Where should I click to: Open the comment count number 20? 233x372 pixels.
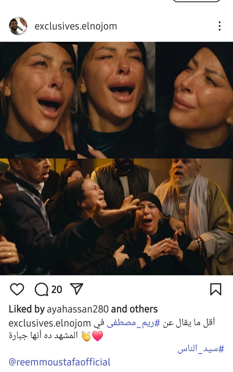tap(57, 289)
